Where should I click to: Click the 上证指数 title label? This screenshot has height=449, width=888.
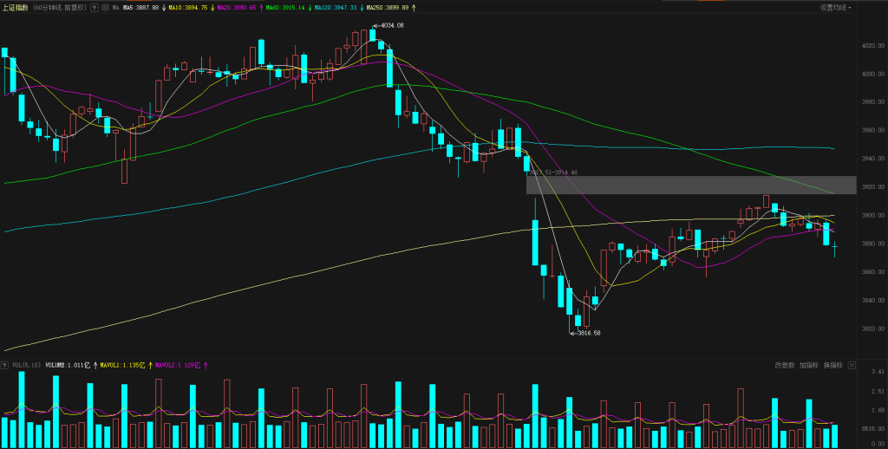pos(16,8)
